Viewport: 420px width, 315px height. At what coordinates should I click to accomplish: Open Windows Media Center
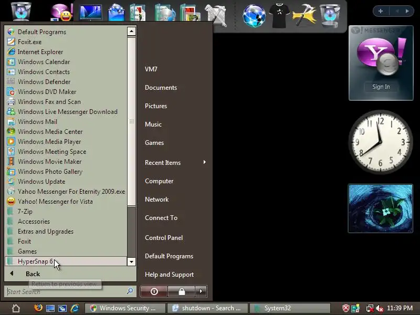(x=66, y=132)
